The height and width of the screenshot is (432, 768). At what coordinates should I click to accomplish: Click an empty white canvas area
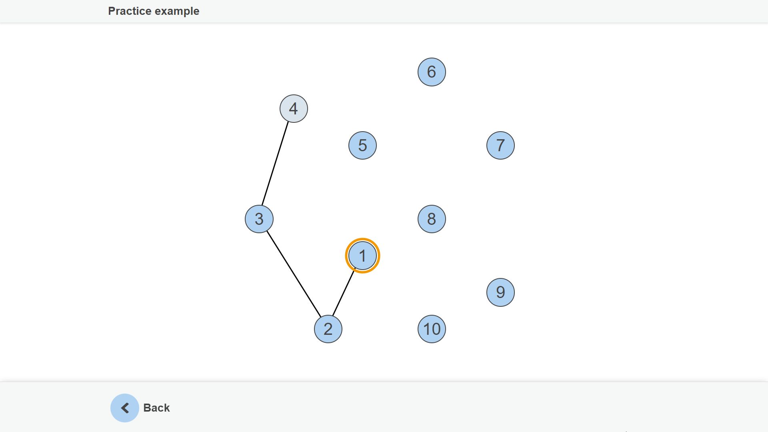click(x=620, y=200)
